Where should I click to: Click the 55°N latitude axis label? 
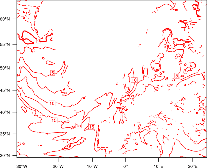coord(5,44)
